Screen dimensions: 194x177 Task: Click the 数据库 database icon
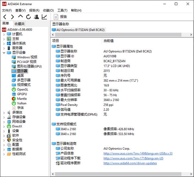pyautogui.click(x=9, y=149)
